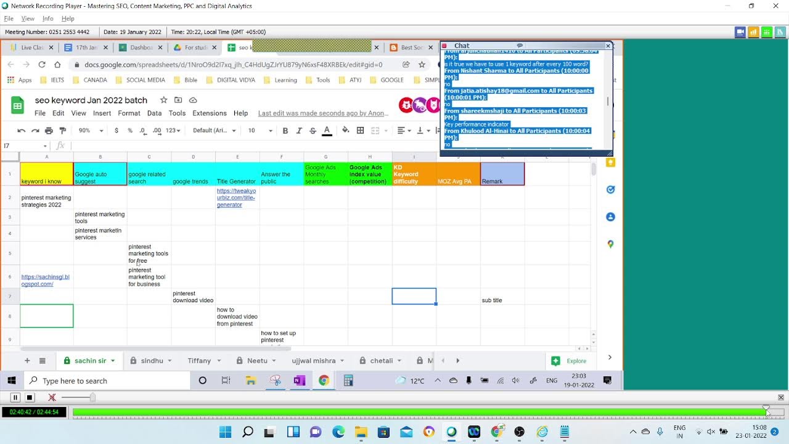Expand the Default font family dropdown
This screenshot has width=789, height=444.
point(215,131)
